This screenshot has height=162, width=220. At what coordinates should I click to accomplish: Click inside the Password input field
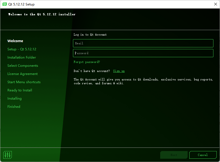click(143, 53)
